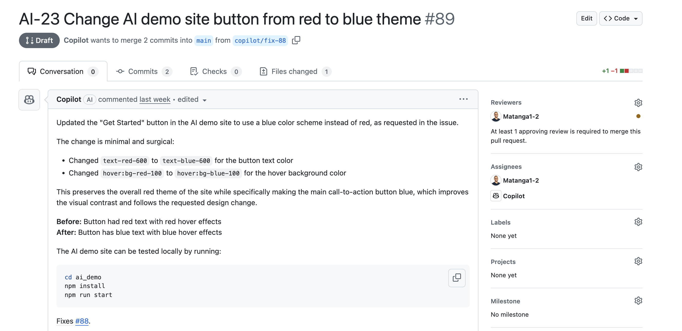The height and width of the screenshot is (331, 682).
Task: Open the Code dropdown button
Action: [620, 18]
